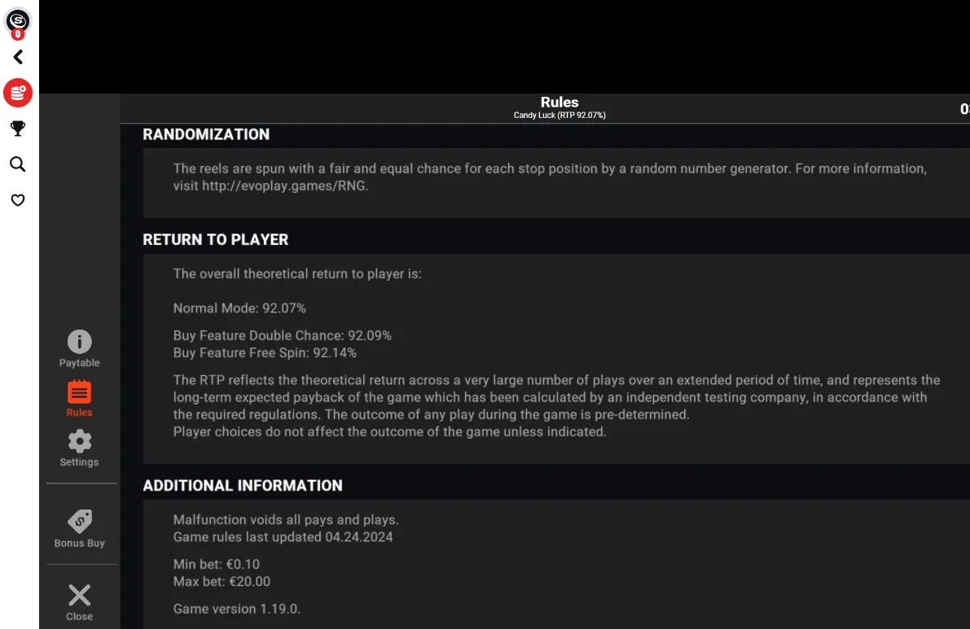970x629 pixels.
Task: Open the red coins deposit icon
Action: click(x=18, y=93)
